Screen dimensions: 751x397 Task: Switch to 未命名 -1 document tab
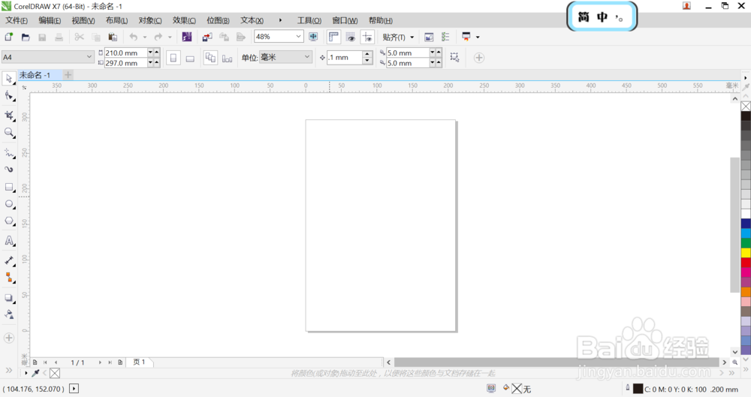[x=35, y=75]
